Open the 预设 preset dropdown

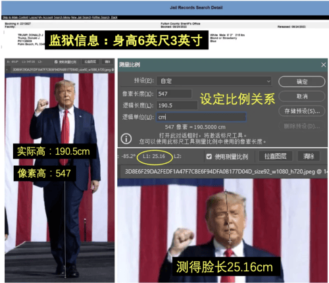(x=214, y=81)
